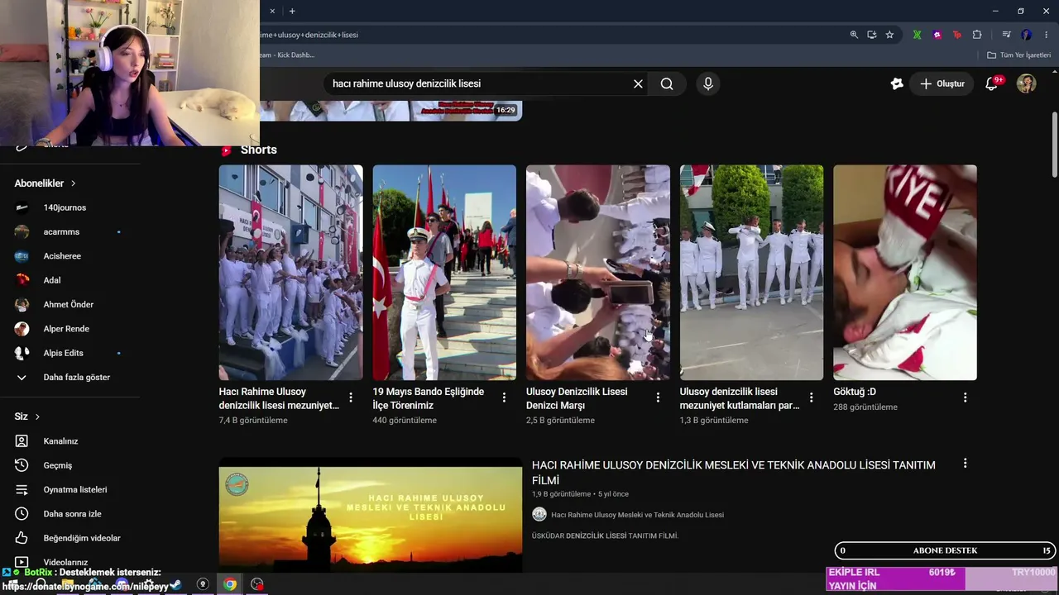Open the purple extension icon in toolbar
Viewport: 1059px width, 595px height.
pos(937,35)
